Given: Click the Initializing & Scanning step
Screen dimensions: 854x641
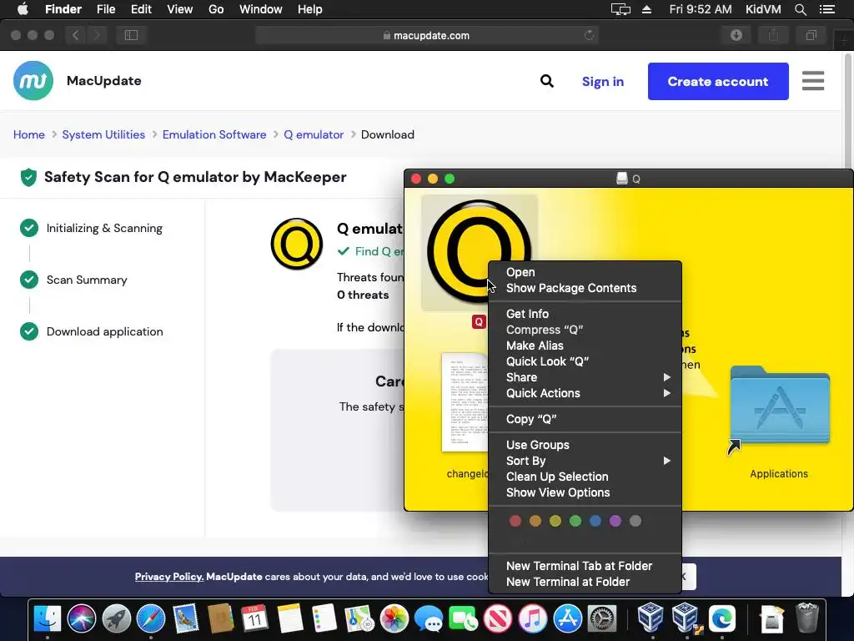Looking at the screenshot, I should pos(104,229).
